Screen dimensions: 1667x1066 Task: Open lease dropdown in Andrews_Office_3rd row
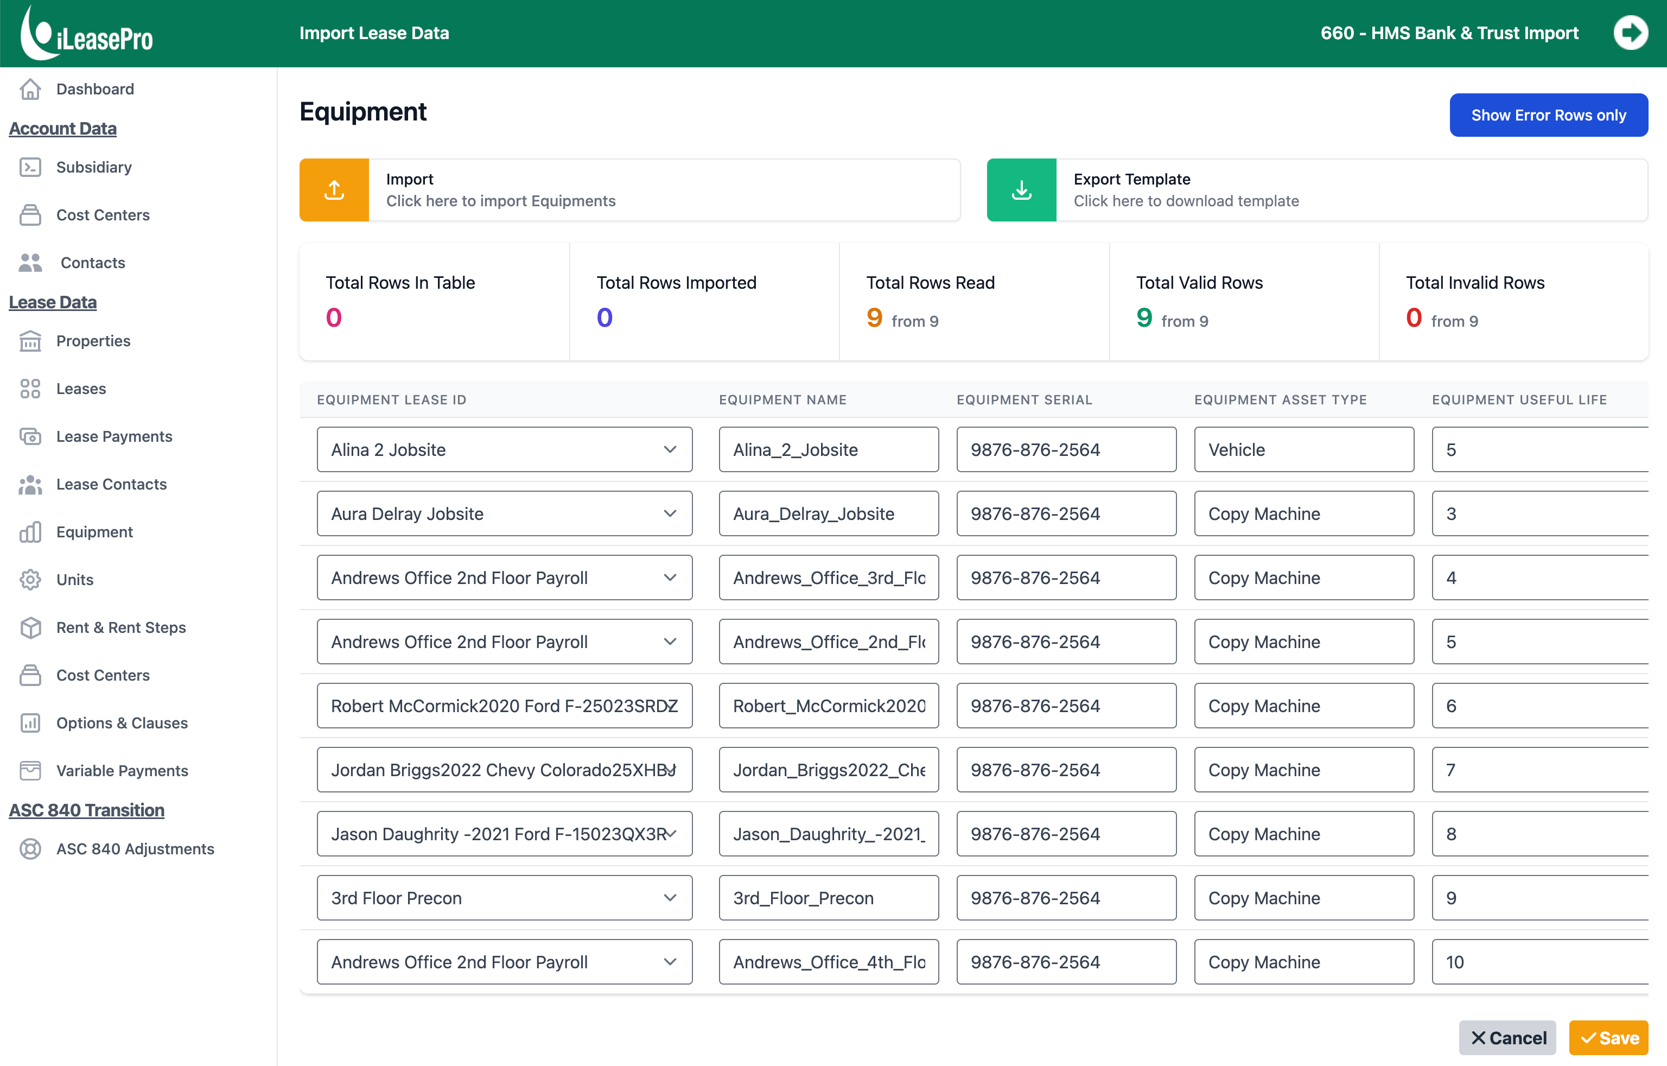point(505,578)
